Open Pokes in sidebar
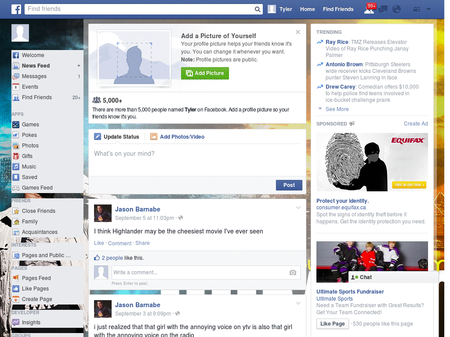 pyautogui.click(x=47, y=135)
